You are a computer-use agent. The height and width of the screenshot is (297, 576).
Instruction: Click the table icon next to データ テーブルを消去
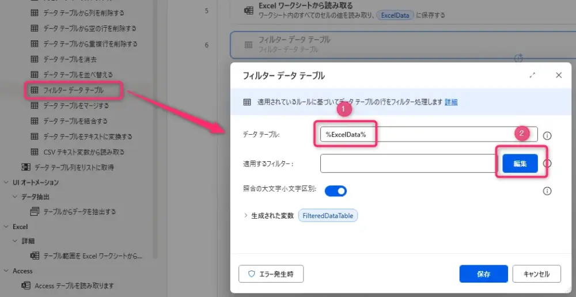(35, 59)
